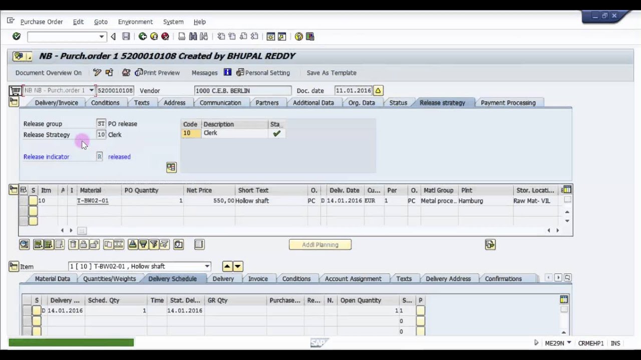
Task: Click the Display/Change pencil icon
Action: (x=97, y=72)
